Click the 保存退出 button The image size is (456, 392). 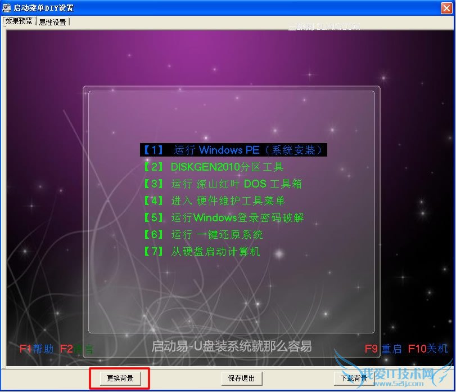click(241, 378)
